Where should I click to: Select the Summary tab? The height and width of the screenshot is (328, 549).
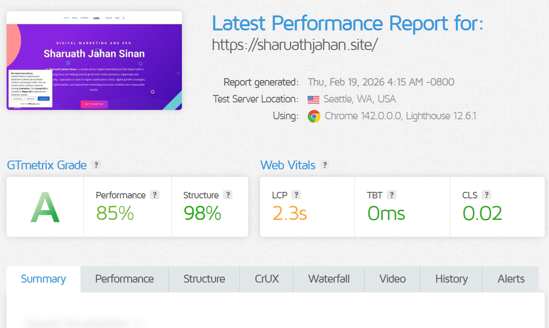tap(43, 279)
